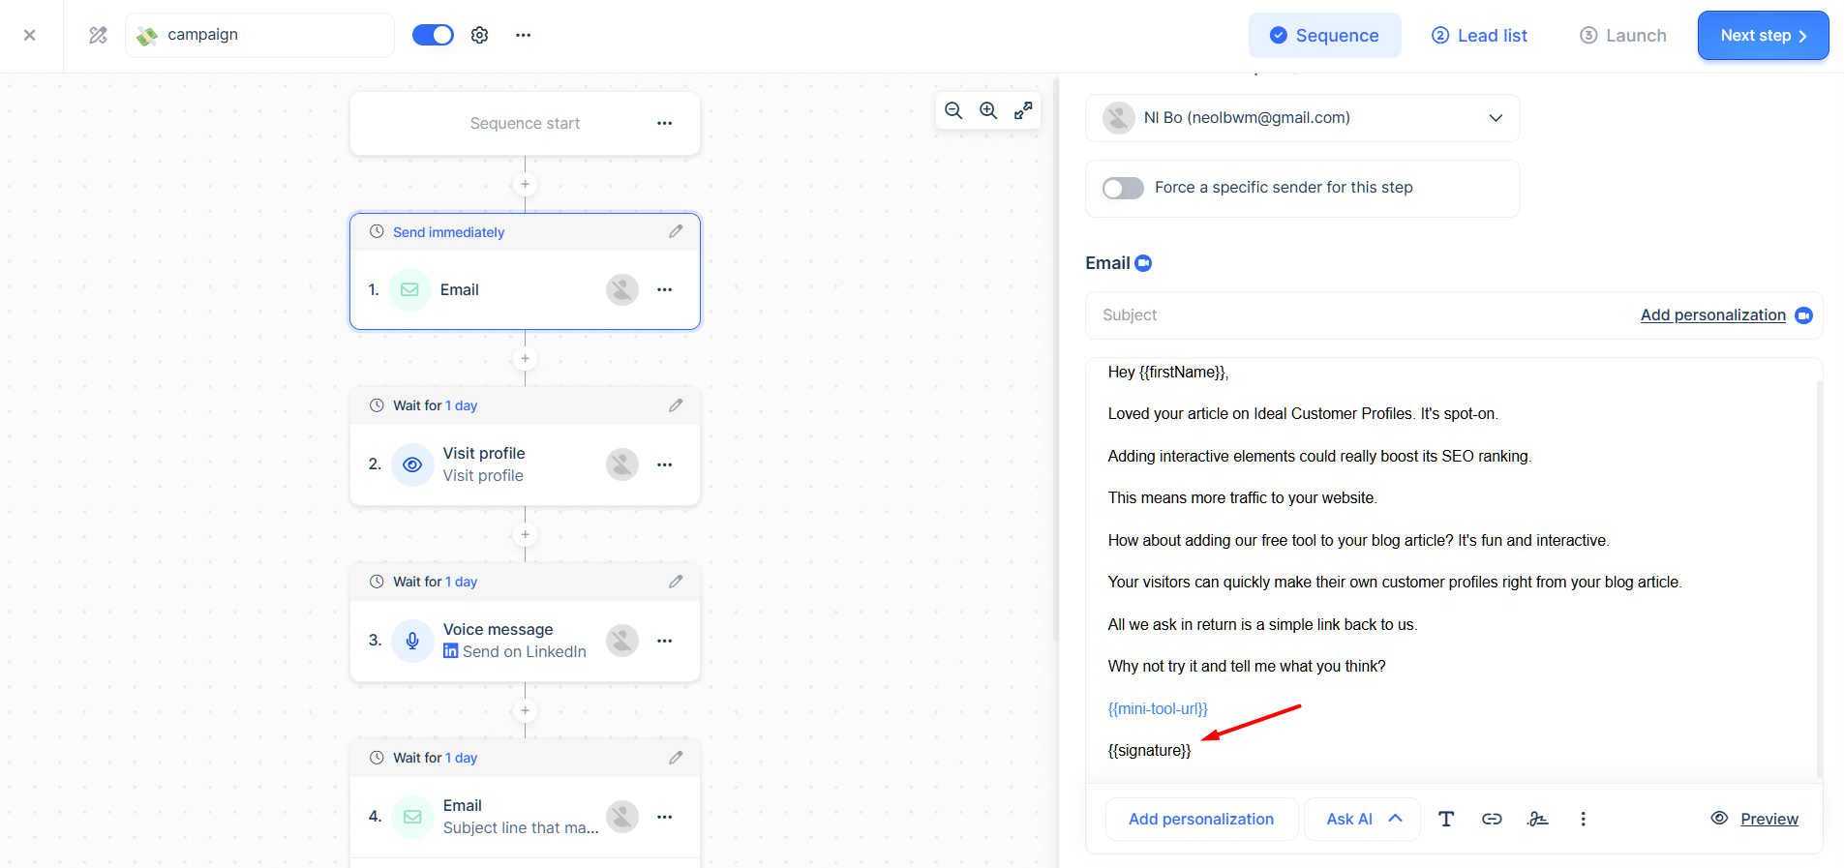Add step below Sequence start
The height and width of the screenshot is (868, 1844).
525,184
